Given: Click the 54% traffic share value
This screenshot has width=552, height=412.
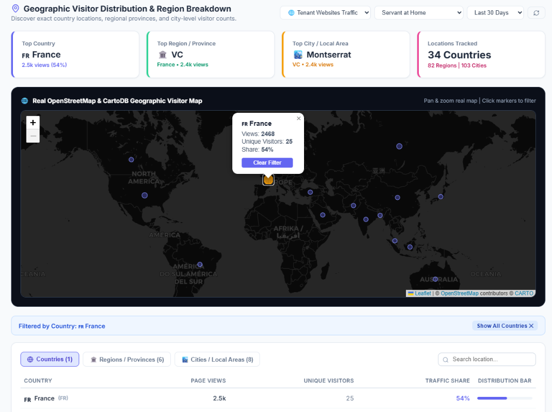Looking at the screenshot, I should click(463, 399).
